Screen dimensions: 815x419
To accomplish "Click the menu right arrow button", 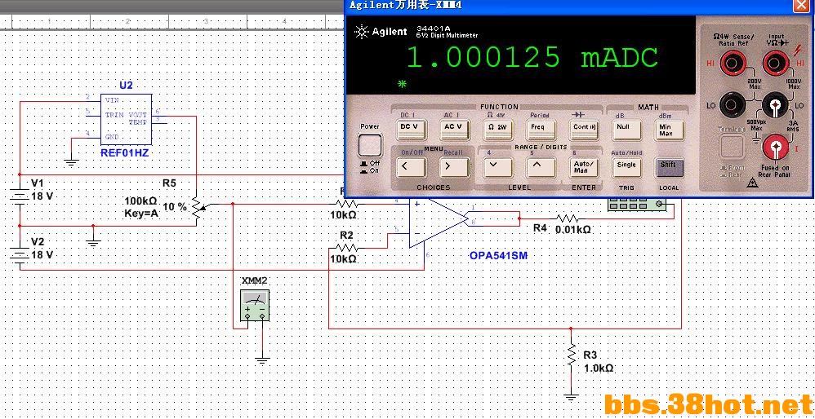I will point(455,167).
